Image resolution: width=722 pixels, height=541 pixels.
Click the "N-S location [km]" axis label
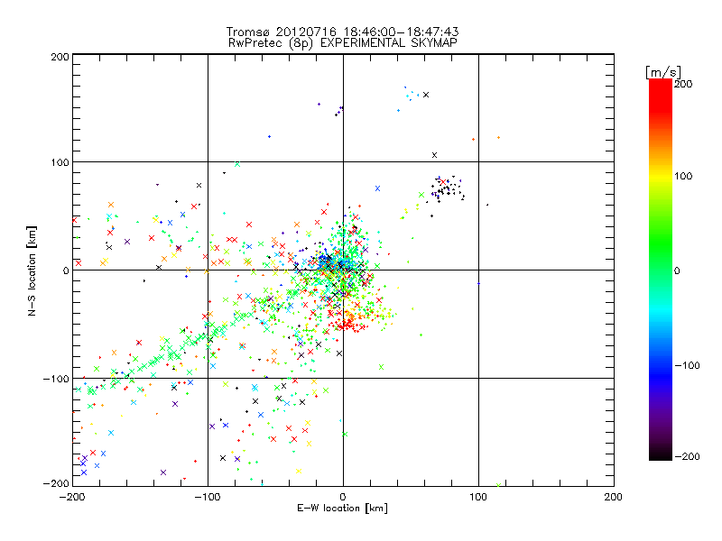32,270
